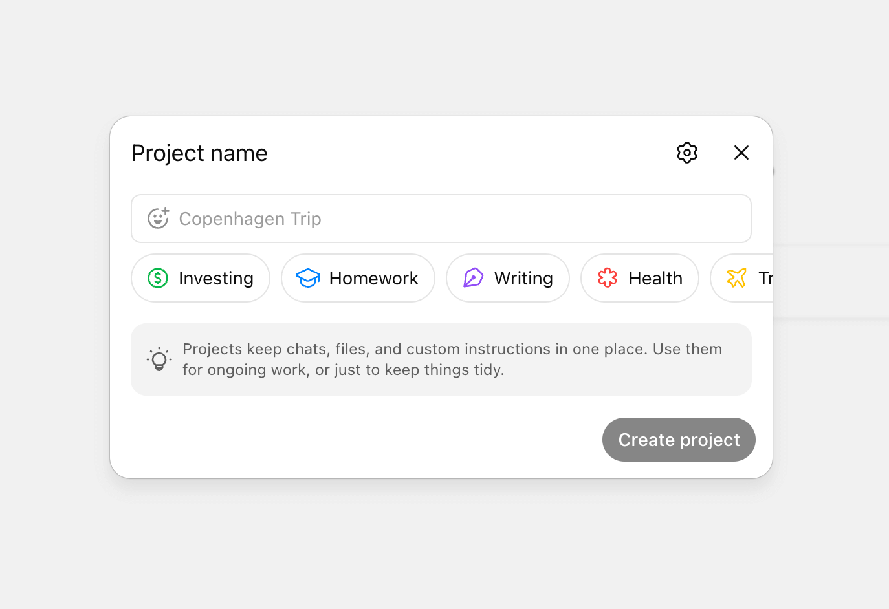Click the Projects info tip text

coord(452,359)
